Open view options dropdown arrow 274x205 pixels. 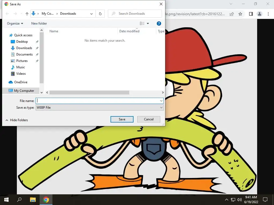(148, 23)
